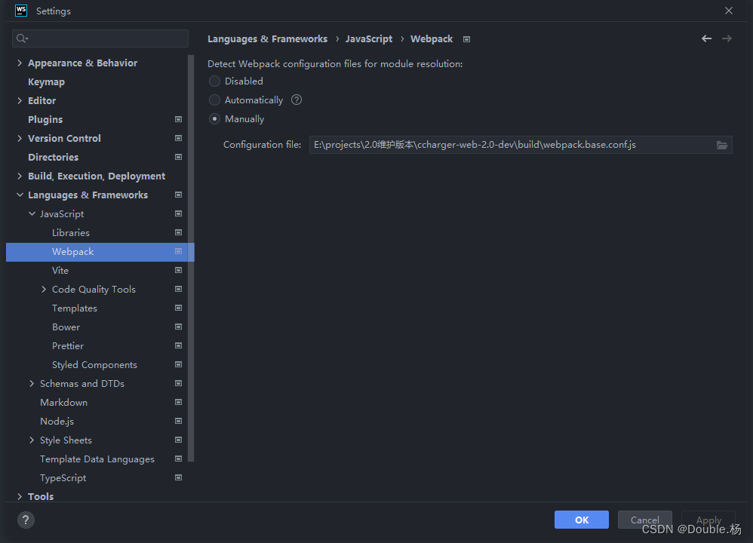Click the project icon on the Templates row

[178, 308]
